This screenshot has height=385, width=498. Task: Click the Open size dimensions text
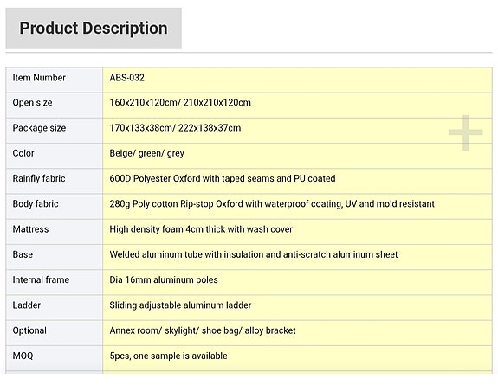pos(180,103)
